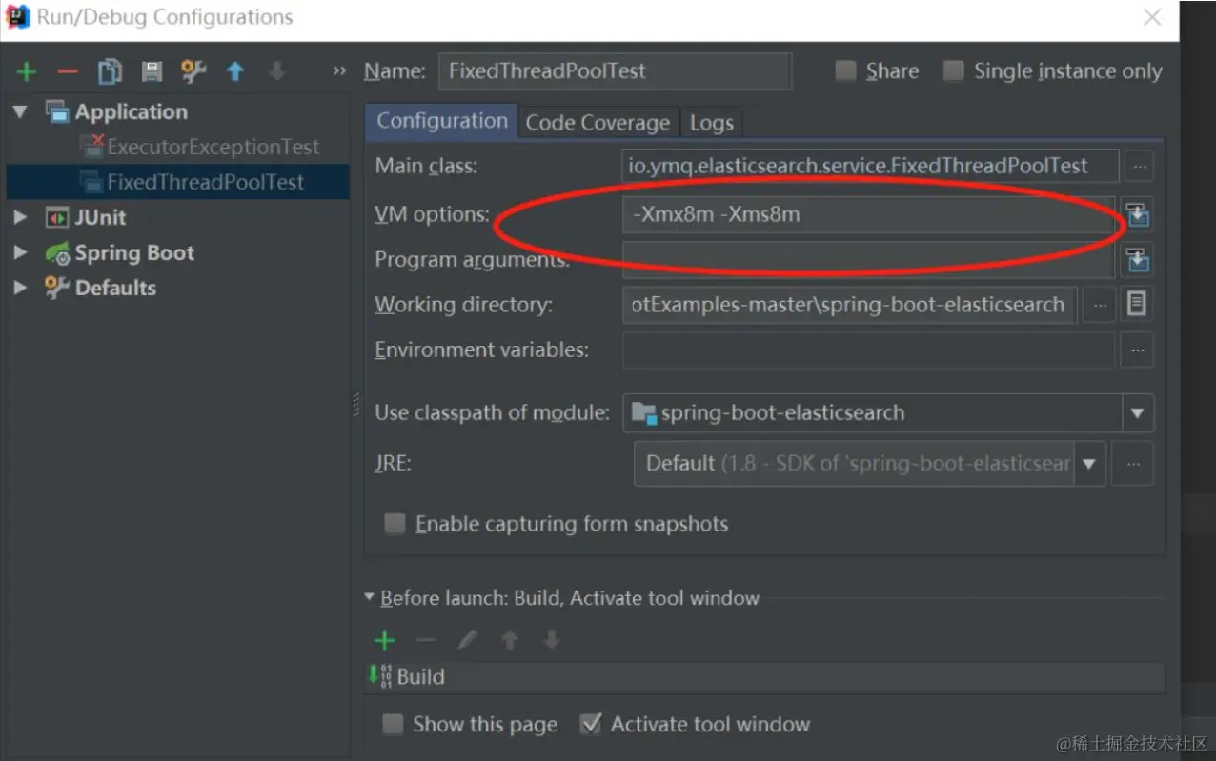The image size is (1216, 761).
Task: Focus the VM options field
Action: tap(868, 214)
